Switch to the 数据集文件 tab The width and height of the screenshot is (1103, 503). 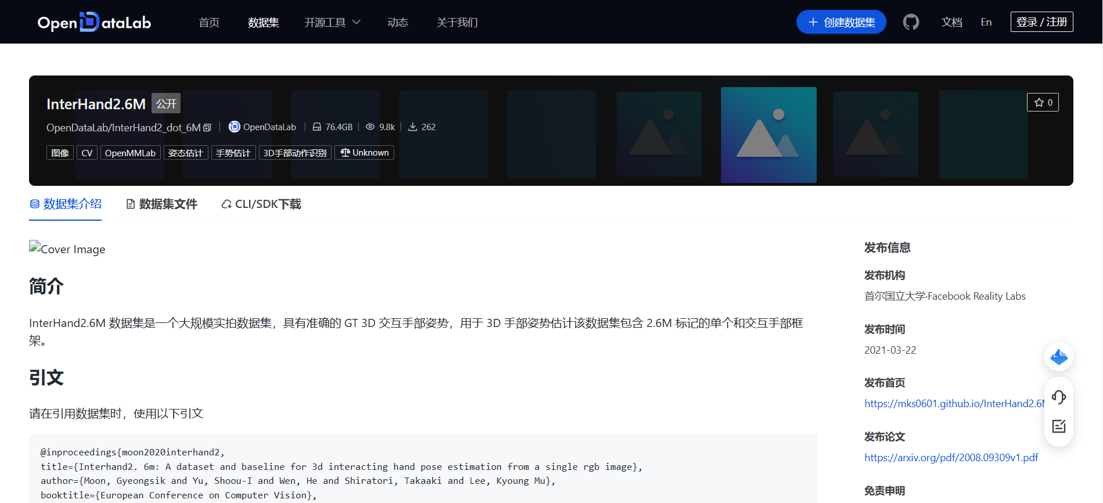point(162,204)
